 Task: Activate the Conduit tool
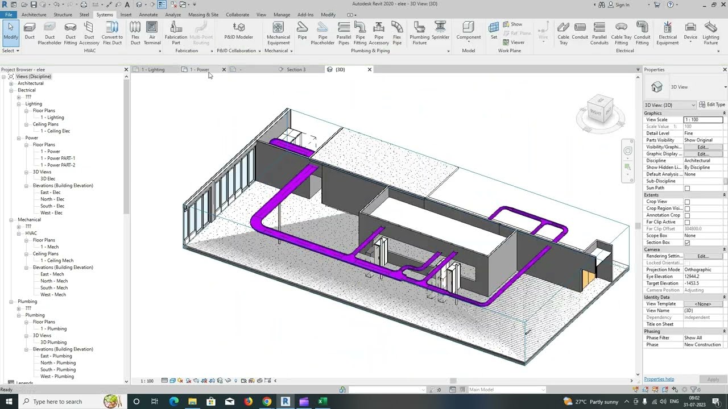point(580,31)
